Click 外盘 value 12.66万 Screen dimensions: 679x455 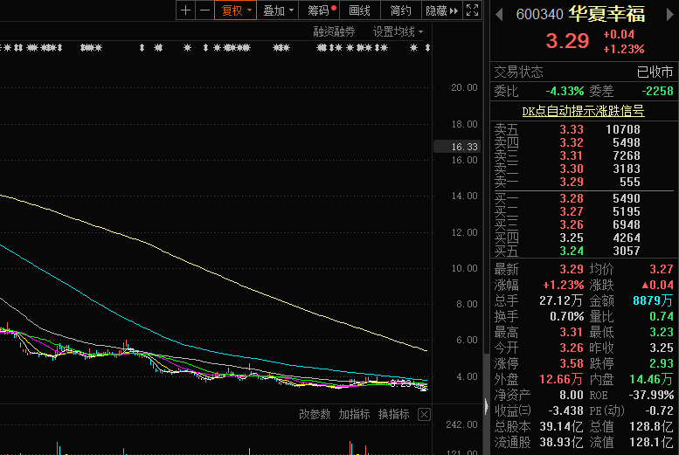(561, 379)
